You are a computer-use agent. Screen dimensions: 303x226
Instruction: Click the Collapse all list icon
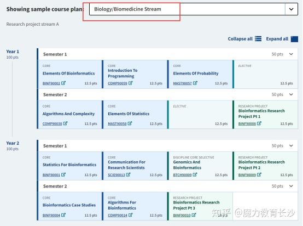pos(258,39)
